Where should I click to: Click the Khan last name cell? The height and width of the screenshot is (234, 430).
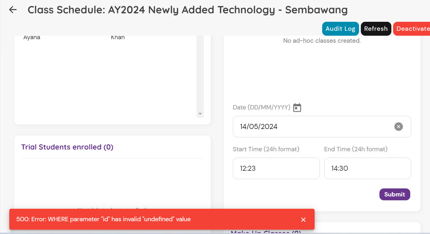[x=118, y=37]
